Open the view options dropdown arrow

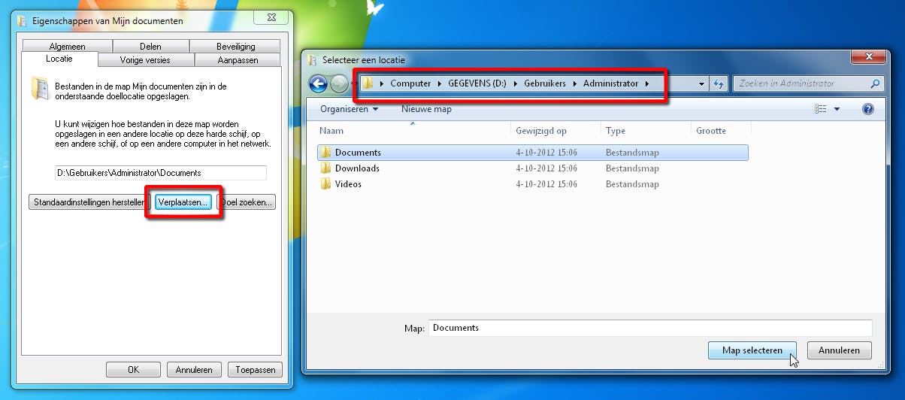click(x=837, y=109)
